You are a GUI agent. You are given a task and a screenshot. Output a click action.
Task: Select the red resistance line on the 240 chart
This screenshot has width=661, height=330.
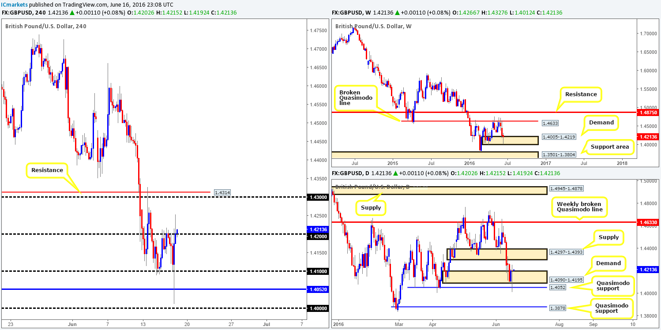pos(106,192)
